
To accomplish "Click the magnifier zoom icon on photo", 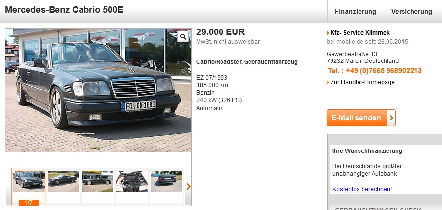I will coord(183,37).
